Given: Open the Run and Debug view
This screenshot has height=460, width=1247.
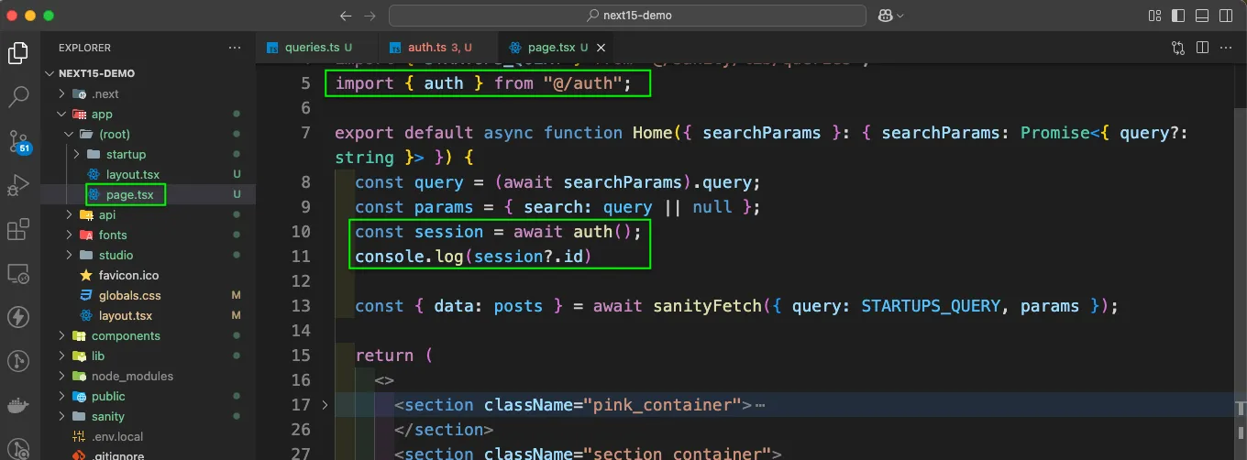Looking at the screenshot, I should click(x=17, y=185).
